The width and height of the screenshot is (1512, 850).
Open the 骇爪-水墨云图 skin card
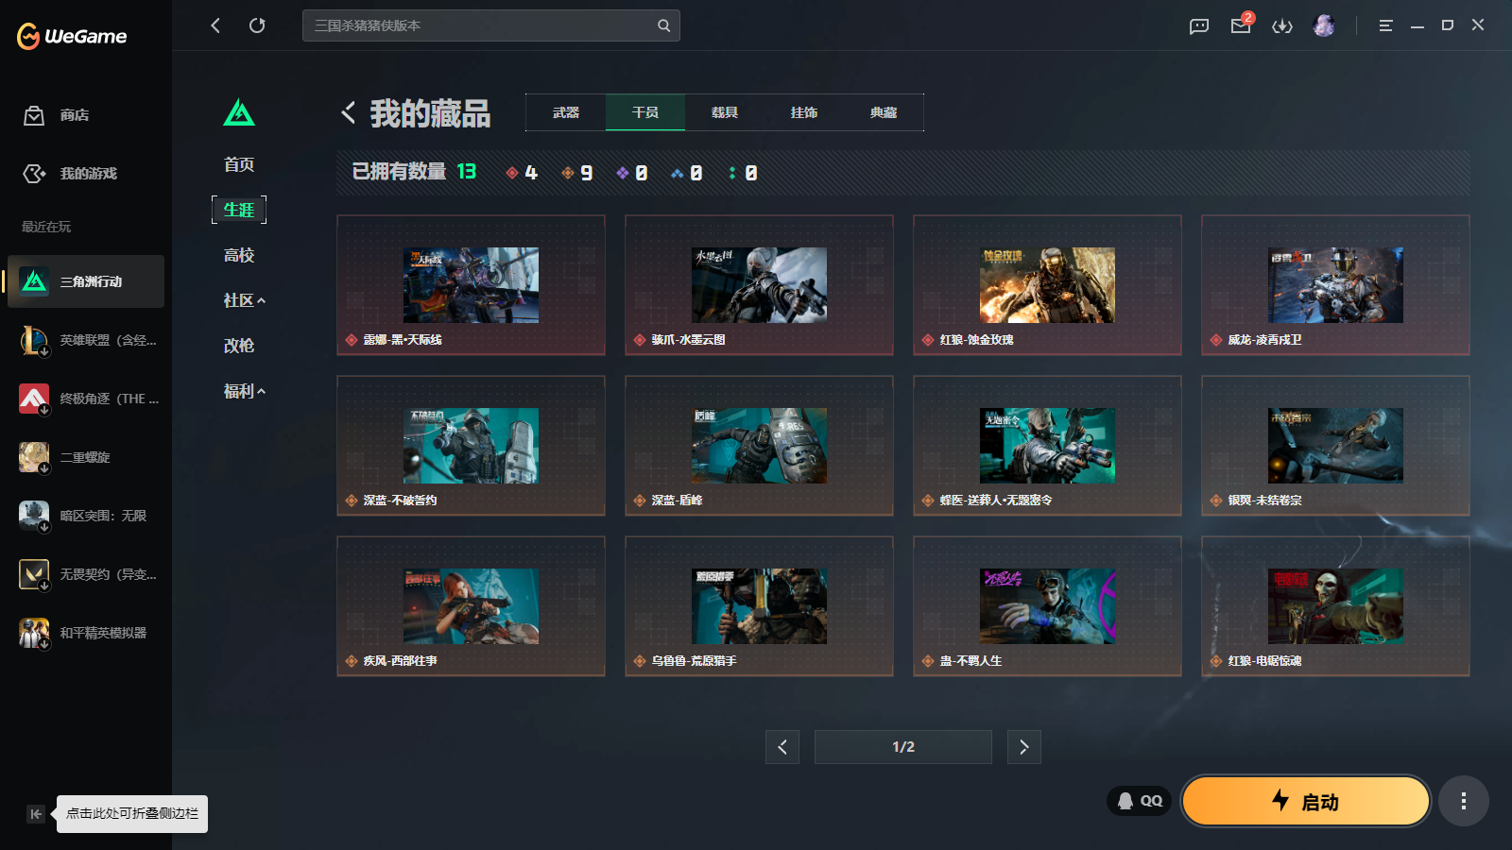click(x=759, y=285)
